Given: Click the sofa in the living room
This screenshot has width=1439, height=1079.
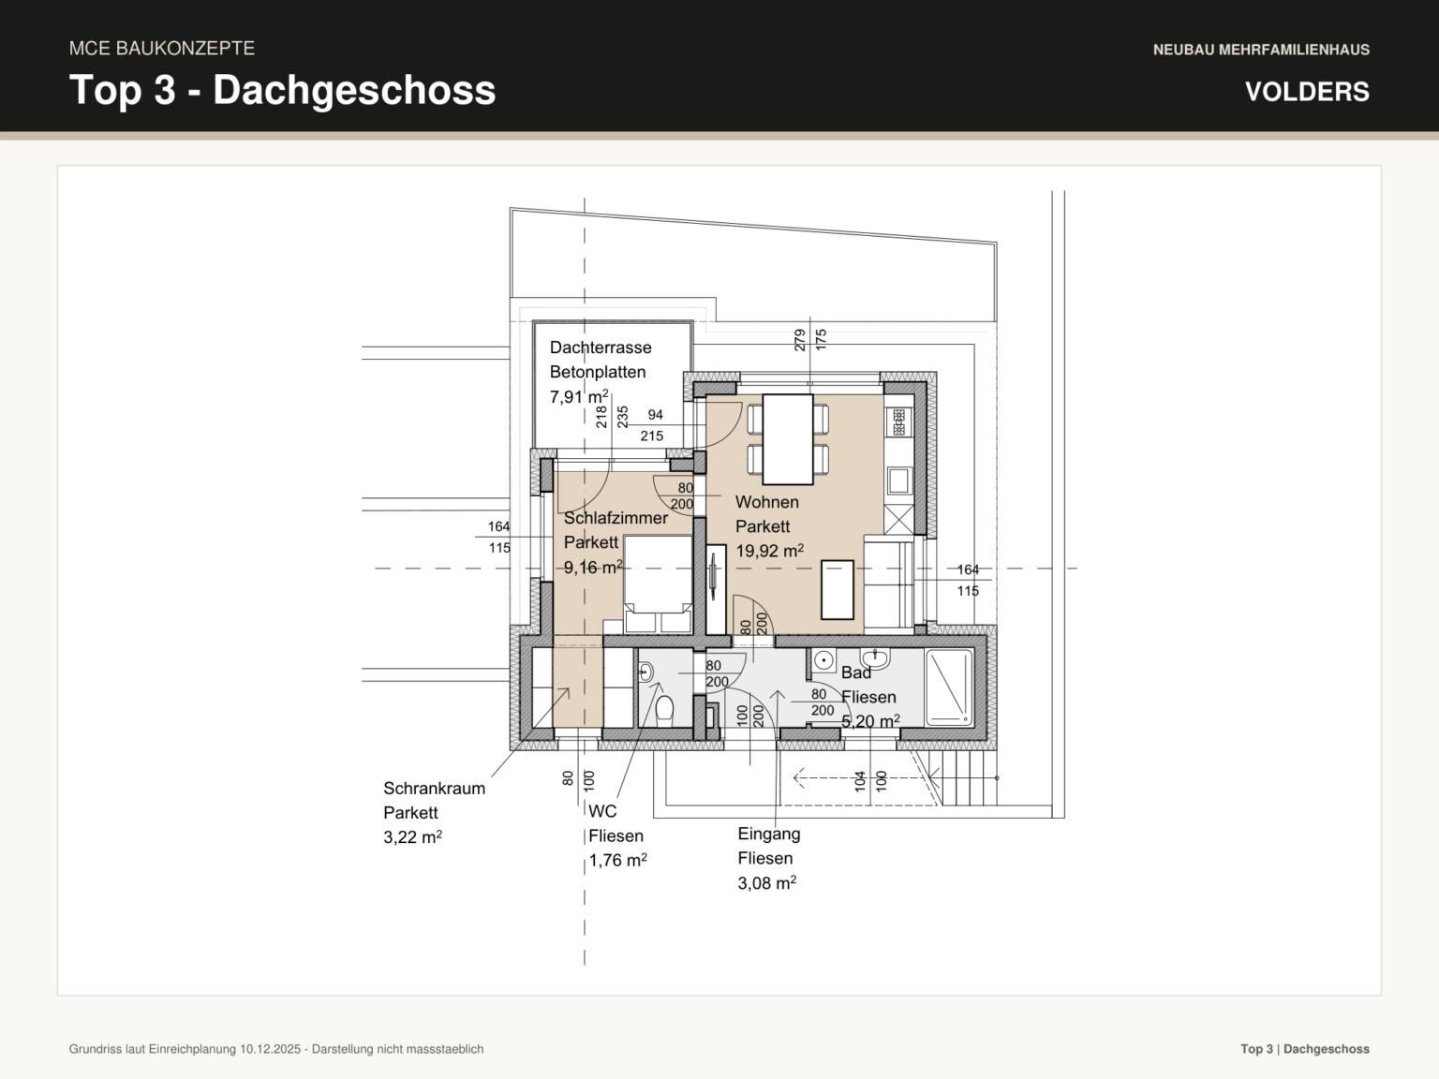Looking at the screenshot, I should point(888,583).
